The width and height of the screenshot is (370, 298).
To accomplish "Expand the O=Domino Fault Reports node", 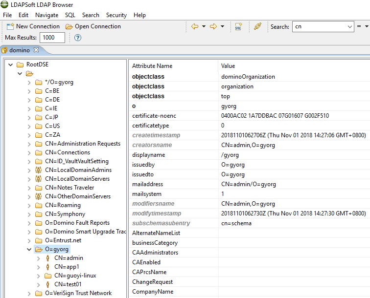I will click(x=29, y=223).
